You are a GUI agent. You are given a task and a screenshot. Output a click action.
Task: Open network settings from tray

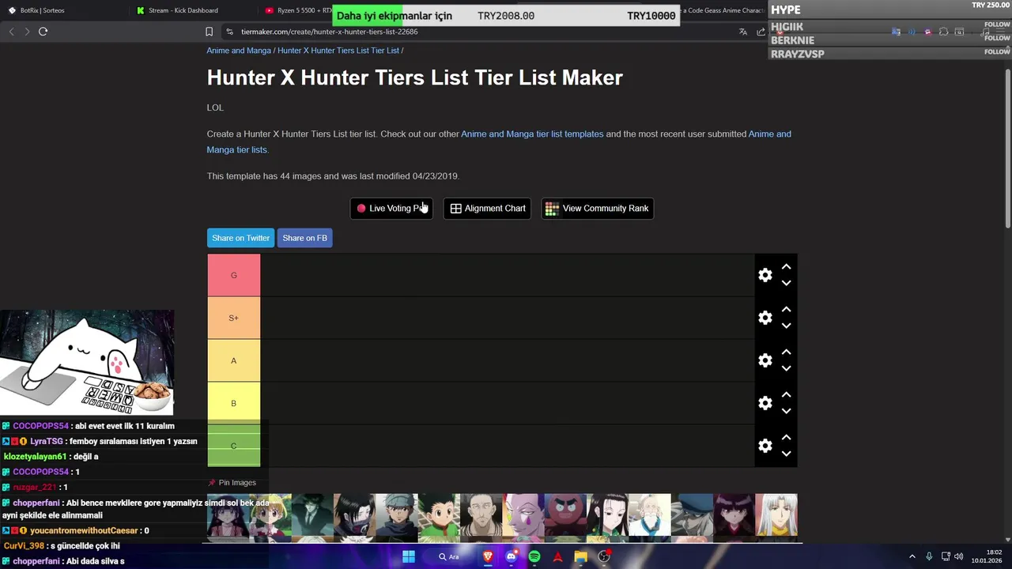click(946, 556)
